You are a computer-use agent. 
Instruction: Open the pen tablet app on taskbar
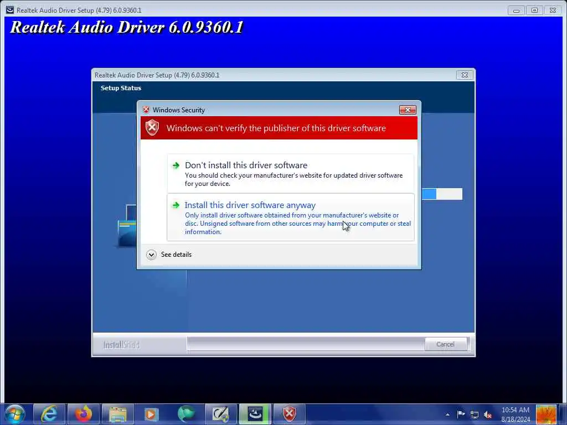click(220, 414)
